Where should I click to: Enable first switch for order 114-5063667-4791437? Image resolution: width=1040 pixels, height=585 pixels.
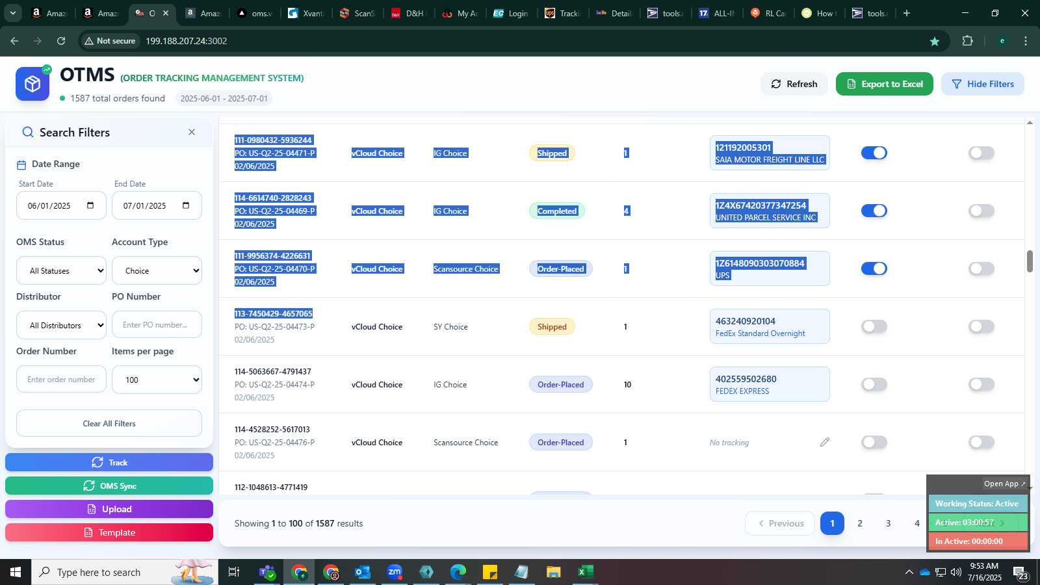(x=874, y=384)
